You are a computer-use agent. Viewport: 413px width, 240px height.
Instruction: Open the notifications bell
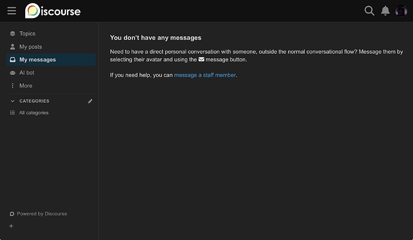click(385, 11)
